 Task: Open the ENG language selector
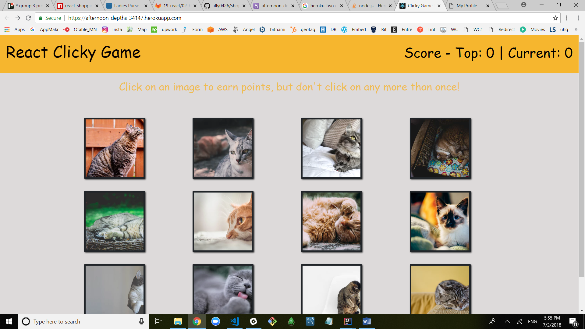coord(532,321)
